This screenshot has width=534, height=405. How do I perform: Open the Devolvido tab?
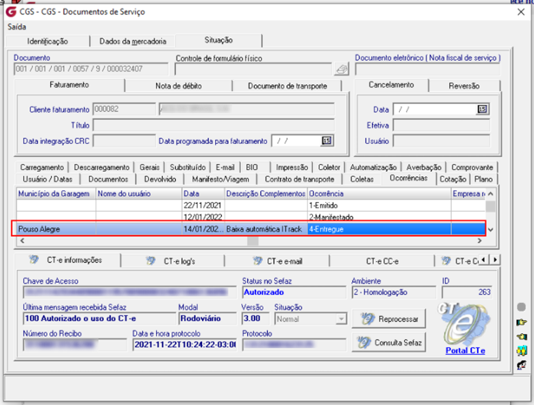click(x=160, y=180)
